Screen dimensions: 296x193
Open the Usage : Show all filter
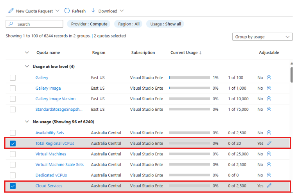pos(165,24)
